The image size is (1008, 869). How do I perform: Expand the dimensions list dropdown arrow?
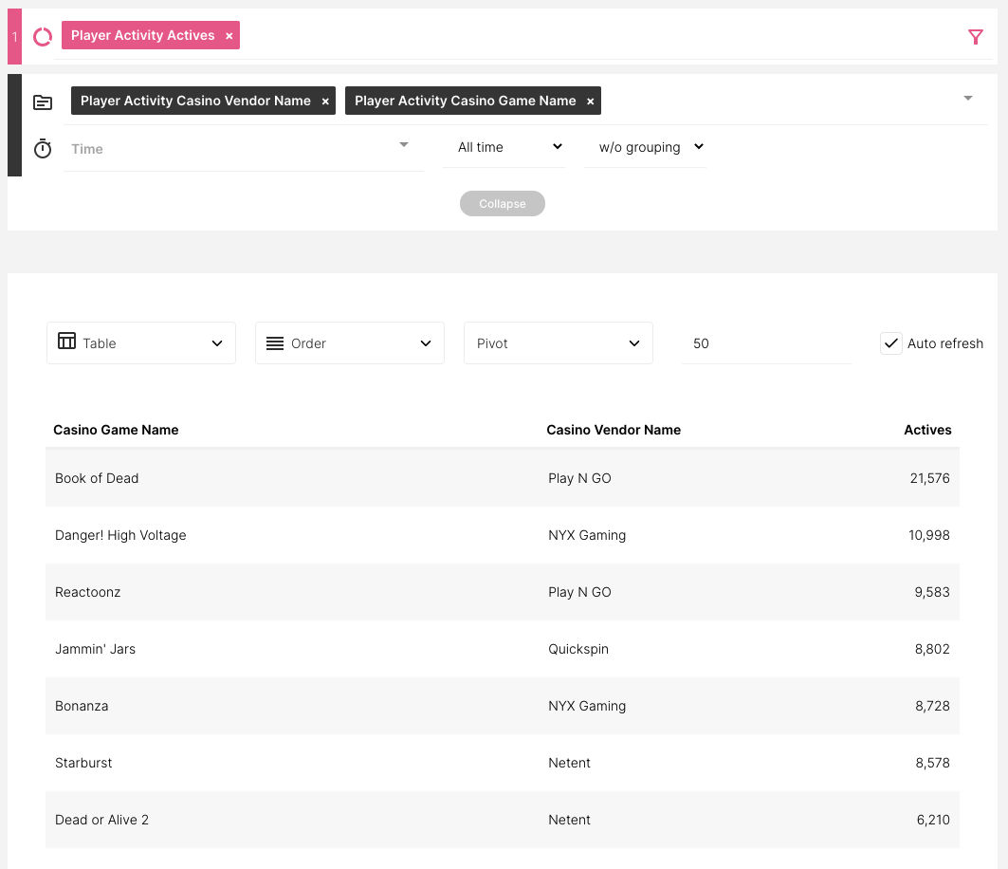[967, 99]
